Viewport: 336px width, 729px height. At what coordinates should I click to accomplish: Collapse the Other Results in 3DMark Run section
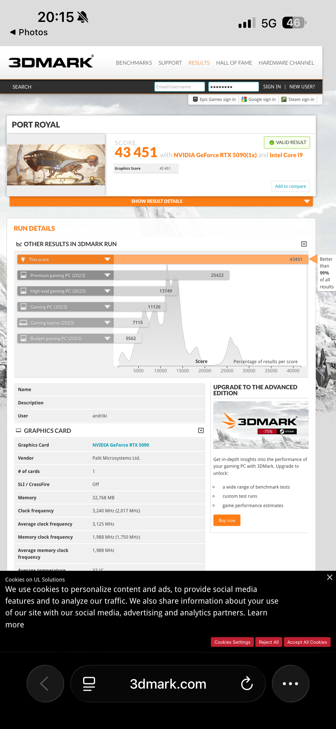(304, 244)
